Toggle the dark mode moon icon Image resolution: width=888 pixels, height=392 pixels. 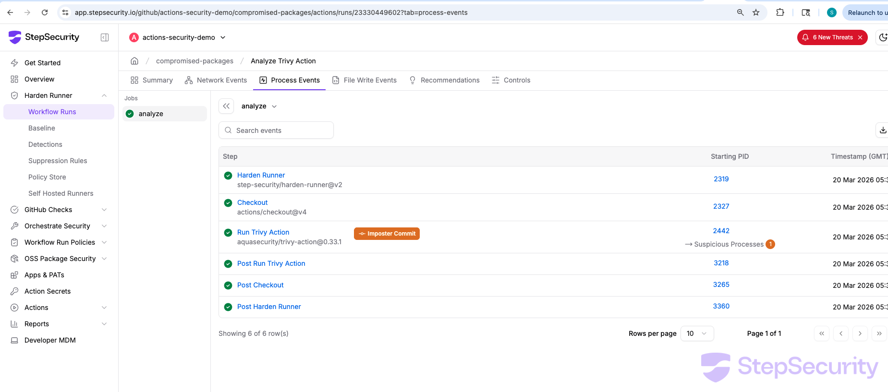(x=883, y=37)
